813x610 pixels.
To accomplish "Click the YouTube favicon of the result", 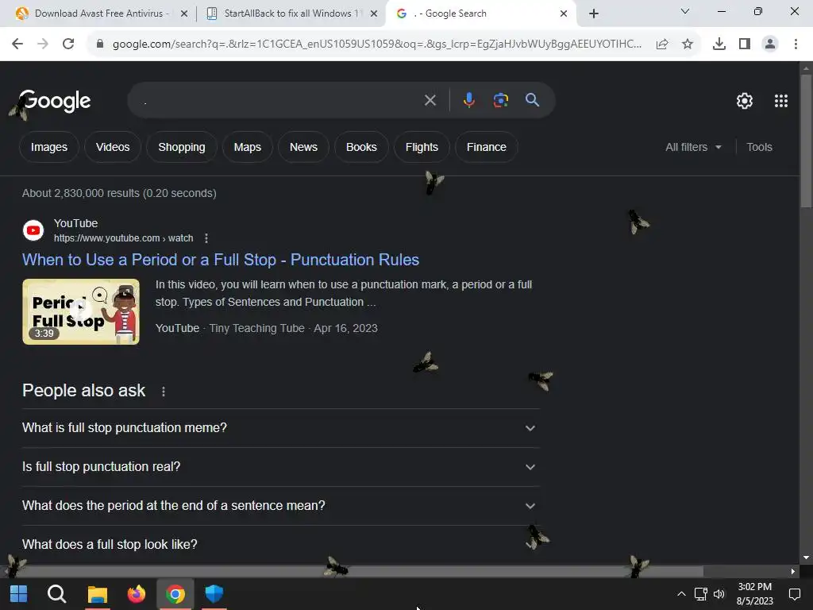I will [33, 230].
